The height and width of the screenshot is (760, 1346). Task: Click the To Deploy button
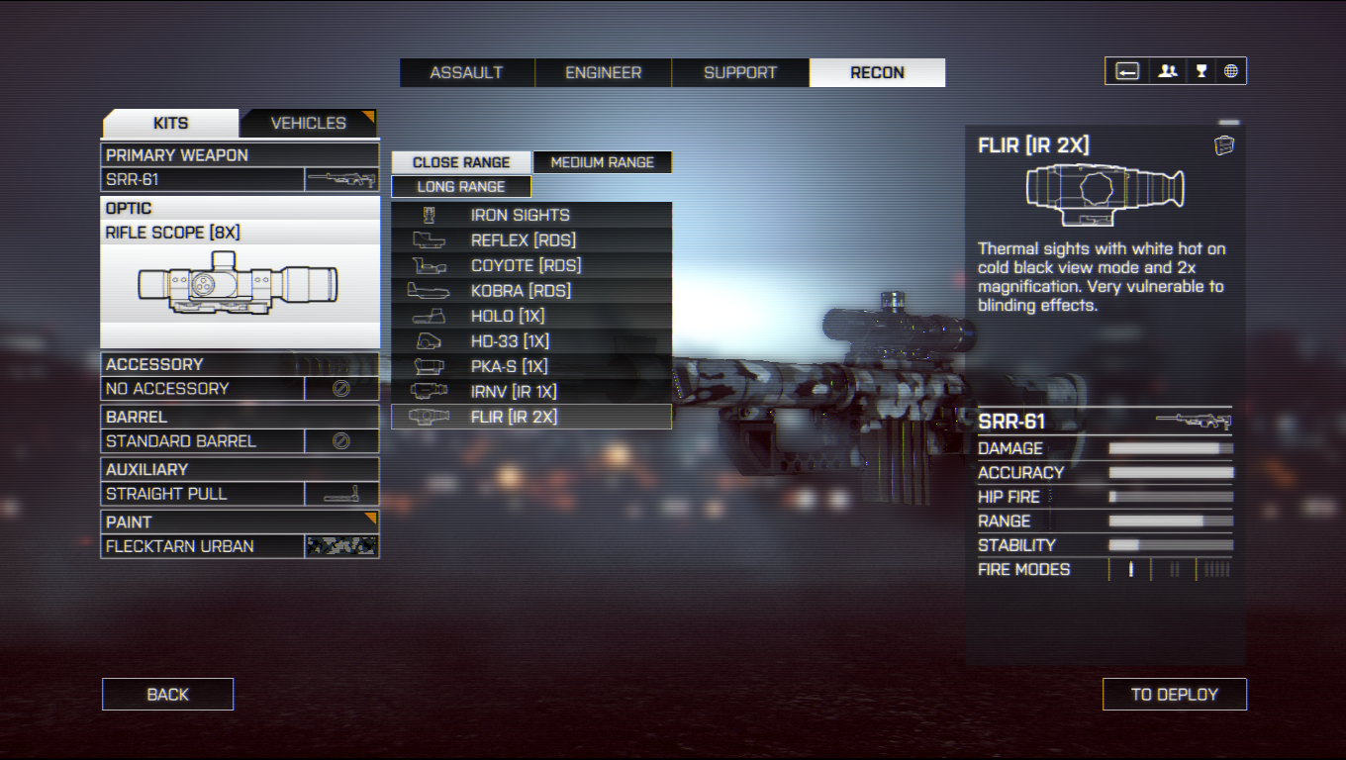(1175, 694)
